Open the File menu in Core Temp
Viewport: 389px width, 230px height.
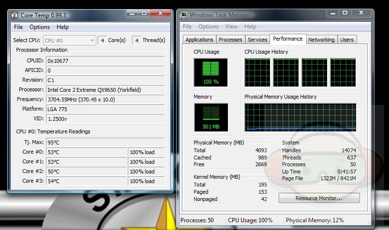(x=18, y=27)
